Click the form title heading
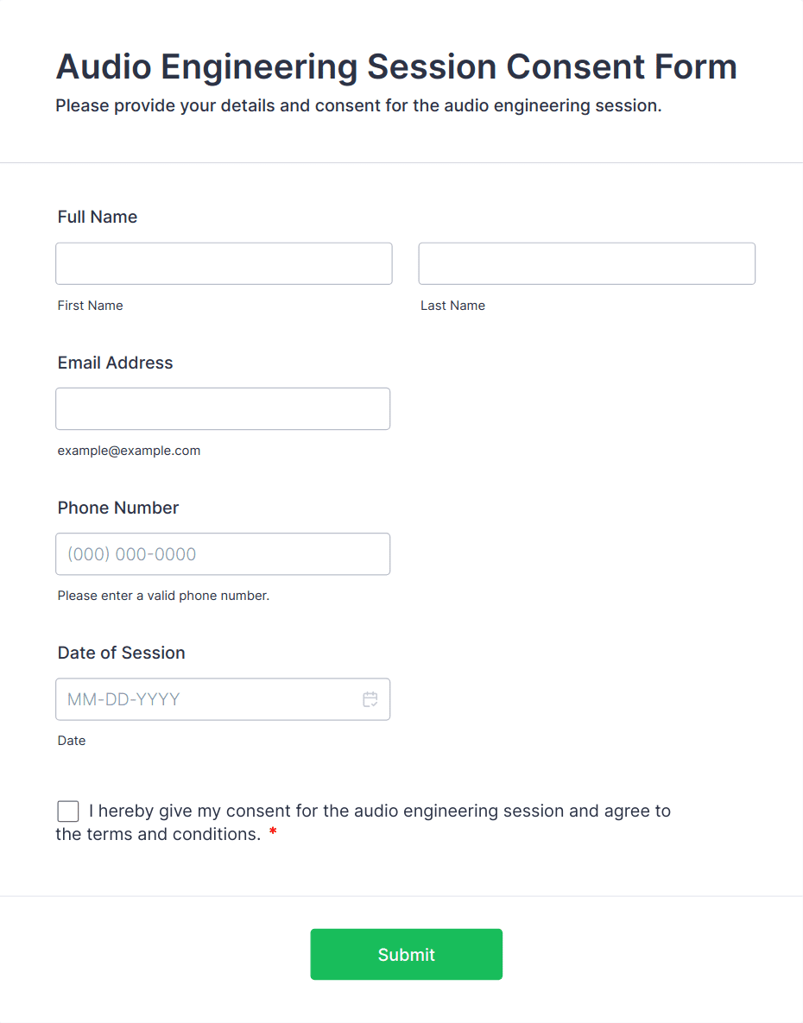 coord(396,66)
